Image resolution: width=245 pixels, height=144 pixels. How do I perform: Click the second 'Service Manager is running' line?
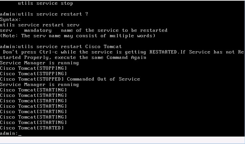[39, 85]
